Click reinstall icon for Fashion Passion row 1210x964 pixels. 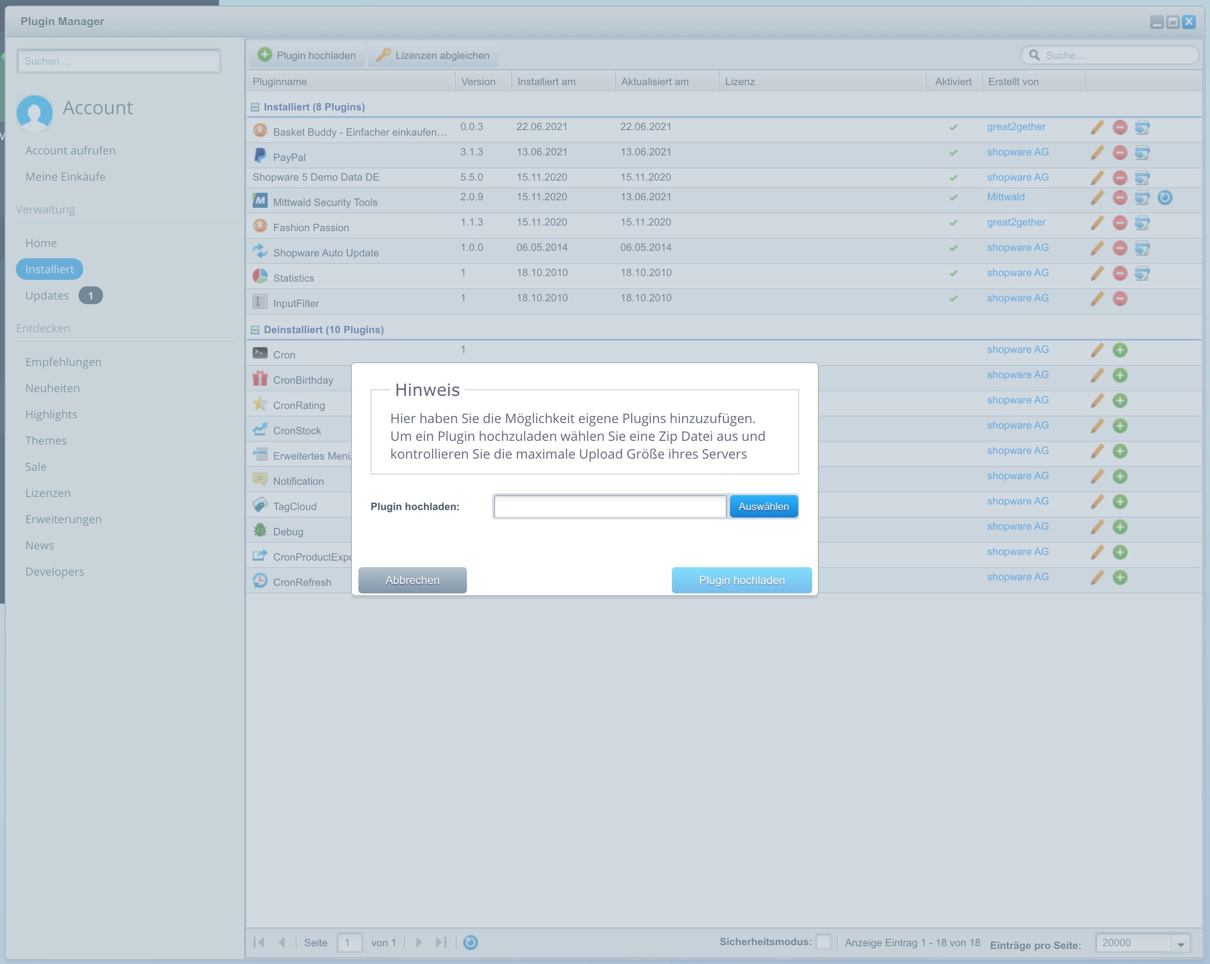pyautogui.click(x=1142, y=223)
